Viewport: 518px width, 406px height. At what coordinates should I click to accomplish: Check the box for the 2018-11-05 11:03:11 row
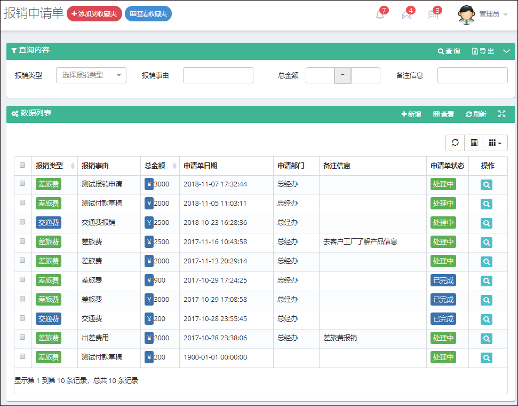click(22, 202)
